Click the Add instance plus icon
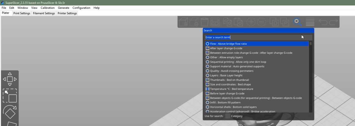Image resolution: width=355 pixels, height=126 pixels. coord(251,22)
